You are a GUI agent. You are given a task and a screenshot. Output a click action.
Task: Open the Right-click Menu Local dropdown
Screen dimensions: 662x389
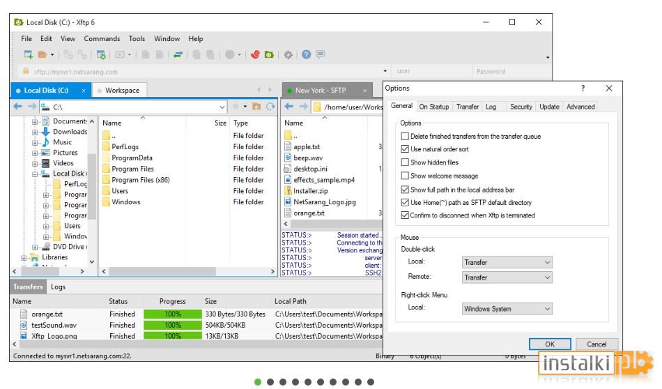(x=507, y=309)
